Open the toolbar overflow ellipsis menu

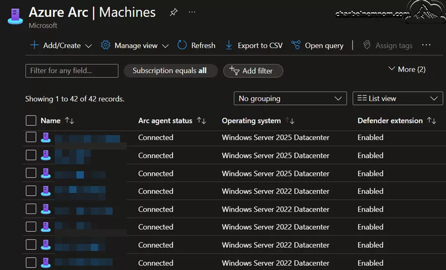[426, 45]
